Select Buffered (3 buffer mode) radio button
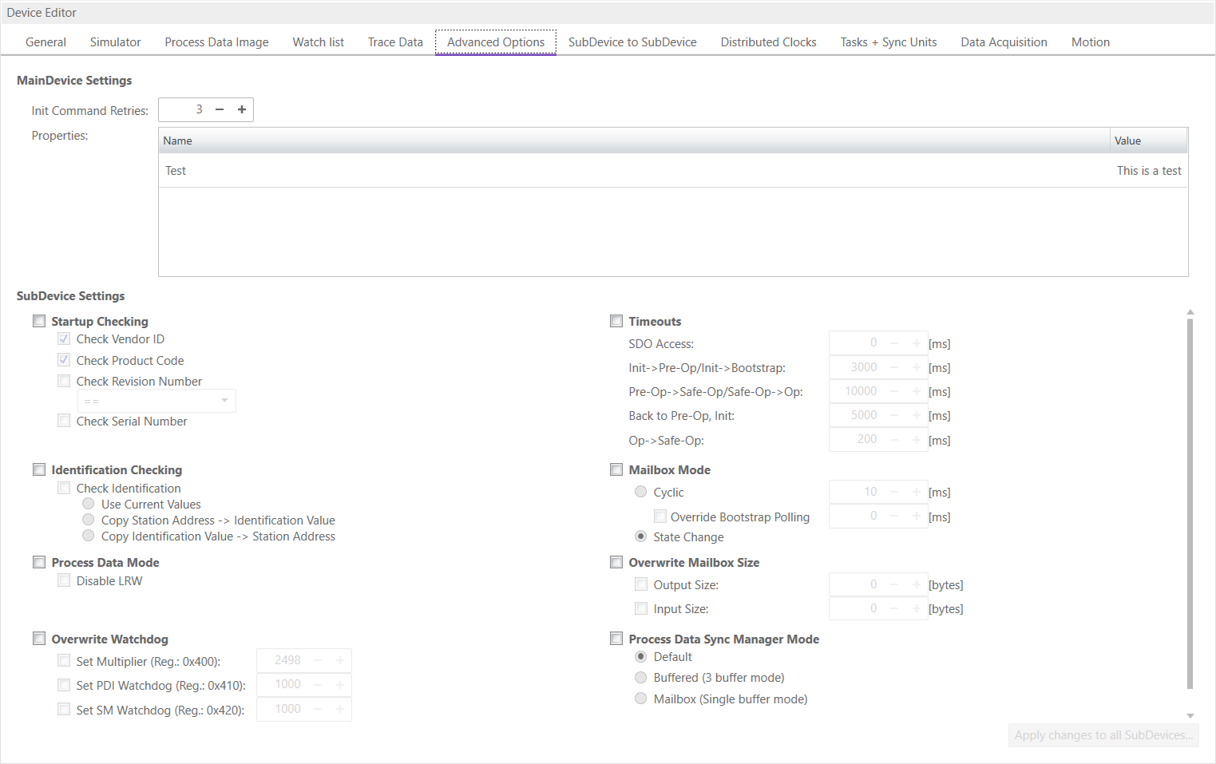1216x764 pixels. [x=640, y=678]
